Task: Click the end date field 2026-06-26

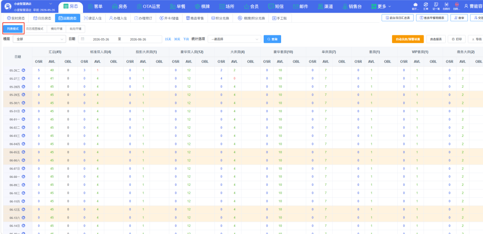Action: coord(138,40)
